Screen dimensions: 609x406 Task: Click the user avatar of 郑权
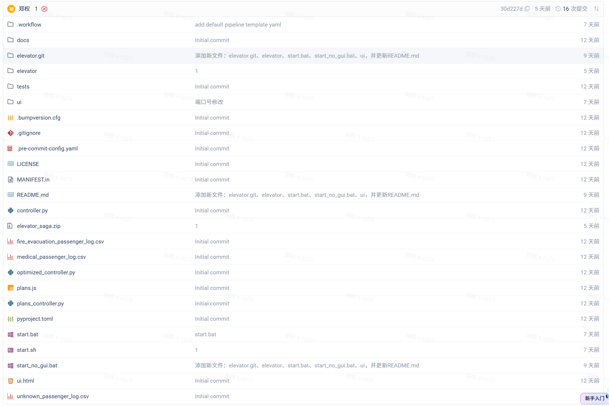click(x=11, y=9)
